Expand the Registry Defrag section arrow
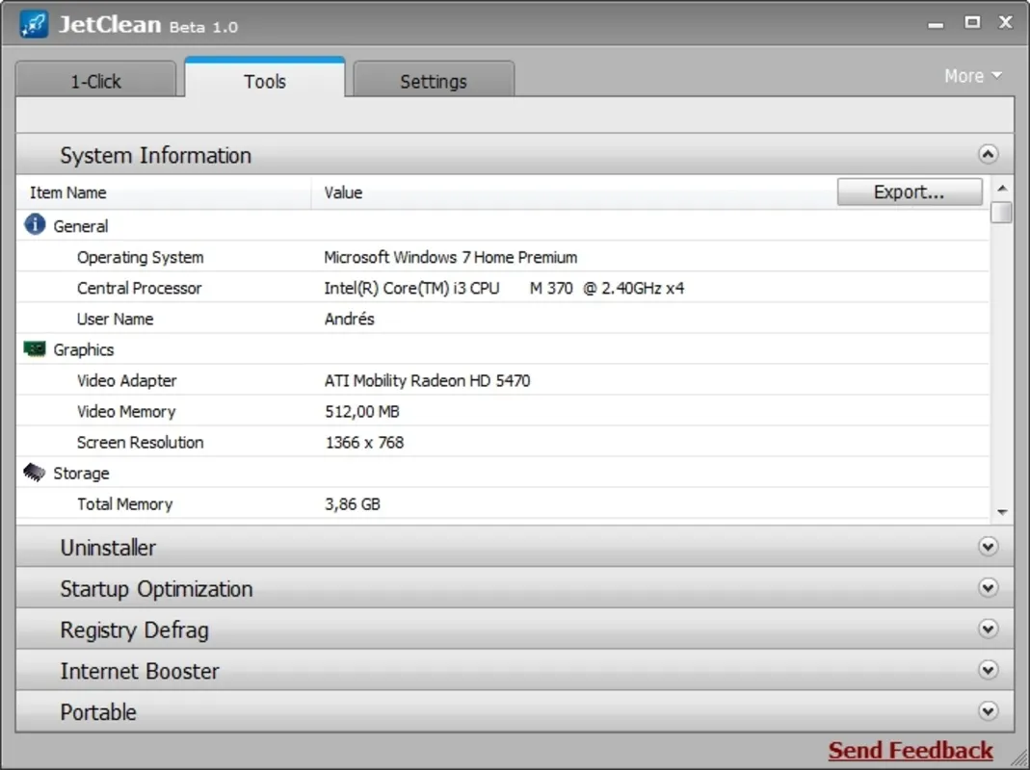1030x770 pixels. coord(988,629)
